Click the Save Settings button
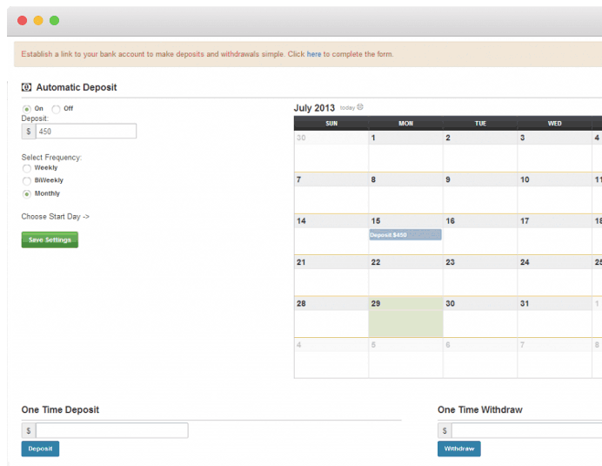Image resolution: width=602 pixels, height=466 pixels. click(x=50, y=240)
